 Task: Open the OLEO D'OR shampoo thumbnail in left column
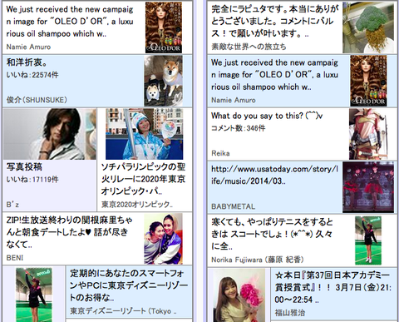[164, 27]
